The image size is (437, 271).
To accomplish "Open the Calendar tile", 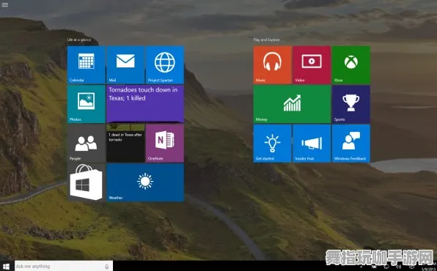I will pyautogui.click(x=86, y=65).
